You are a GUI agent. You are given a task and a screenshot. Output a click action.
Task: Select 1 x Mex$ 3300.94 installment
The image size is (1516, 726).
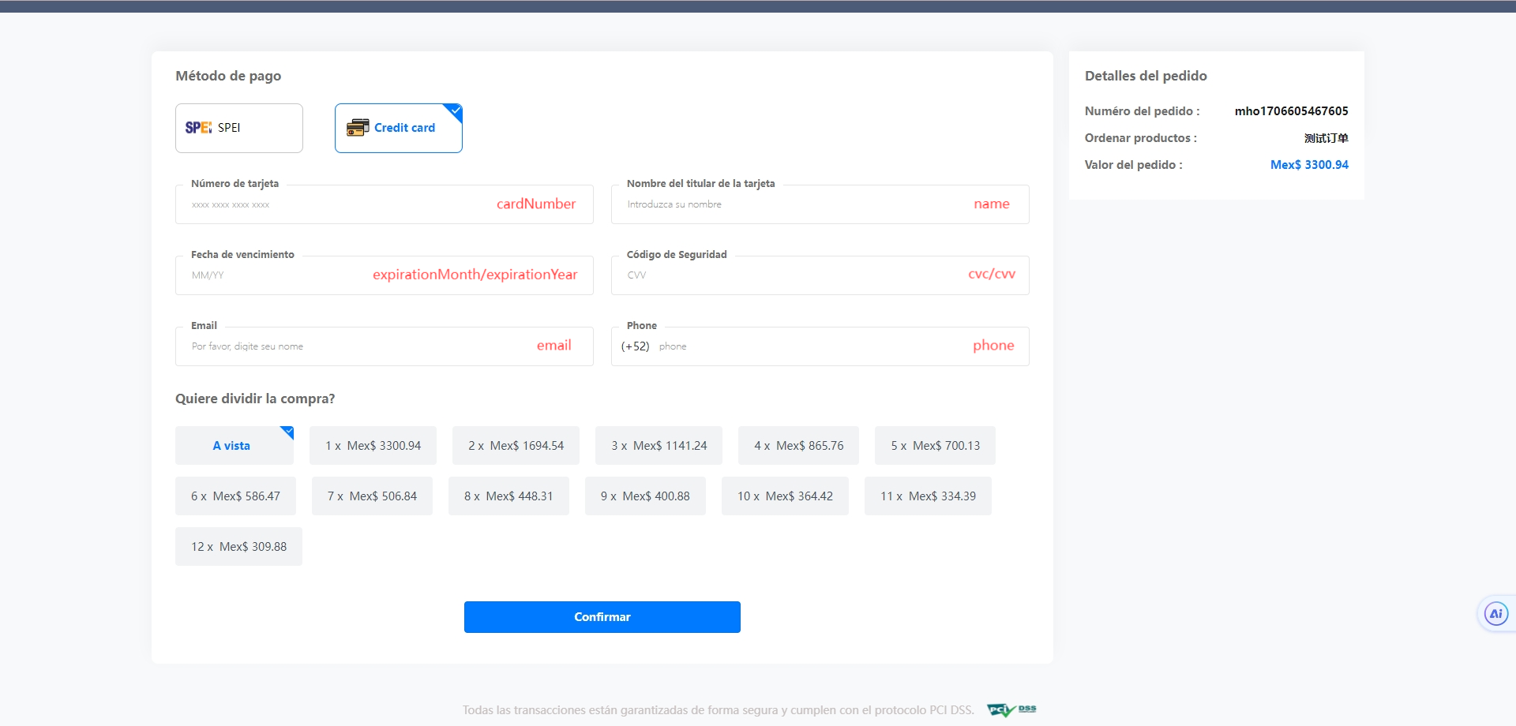(373, 446)
